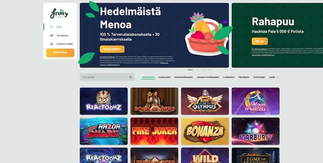The image size is (323, 163).
Task: Select the first carousel indicator dash
Action: point(190,70)
